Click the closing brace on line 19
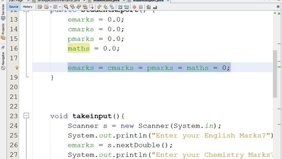 52,78
